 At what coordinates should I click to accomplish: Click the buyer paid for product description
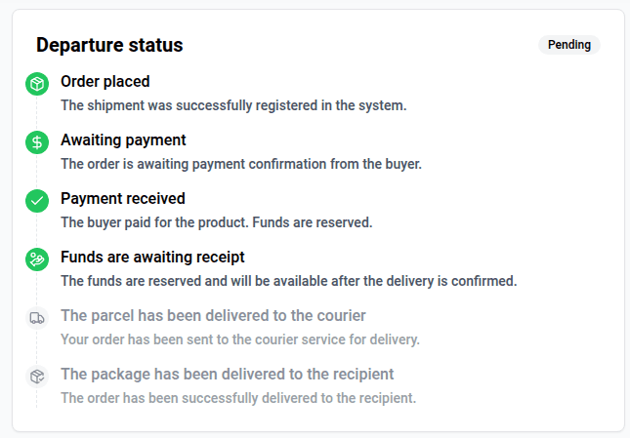(x=217, y=222)
